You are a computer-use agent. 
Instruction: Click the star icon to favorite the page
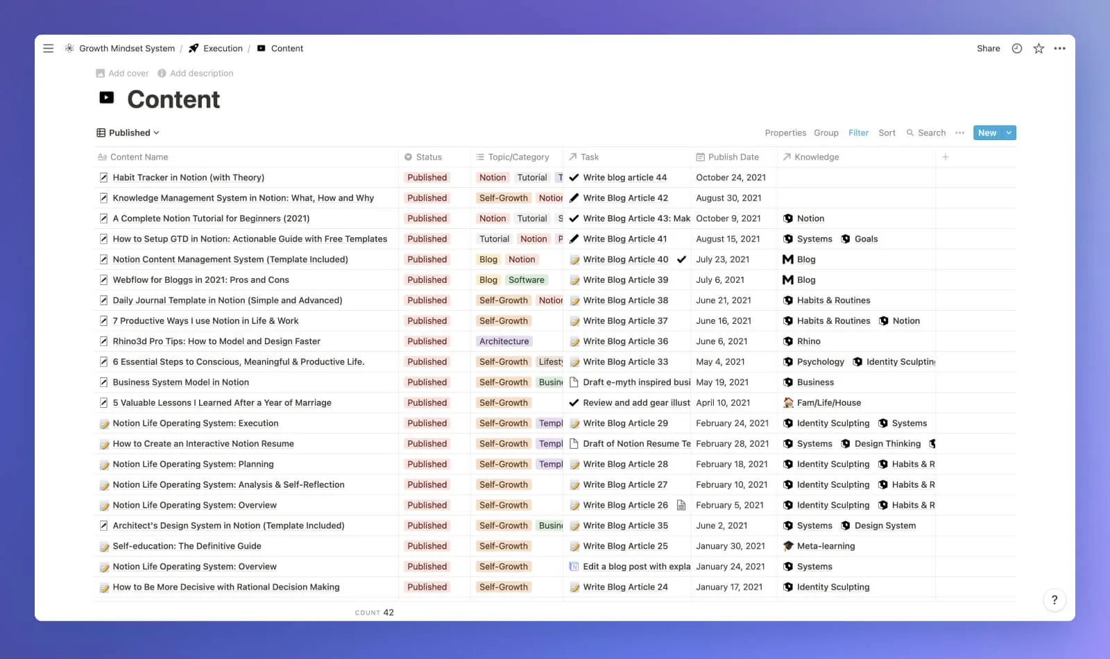(1039, 48)
